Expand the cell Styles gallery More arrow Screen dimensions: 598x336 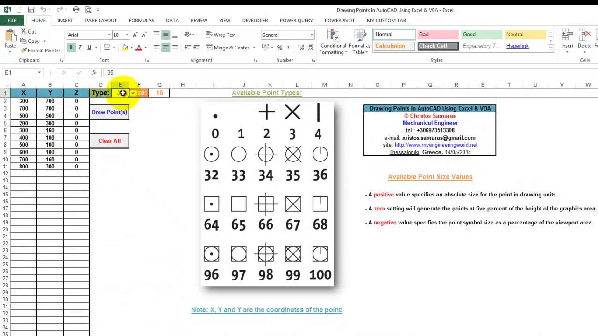tap(551, 49)
